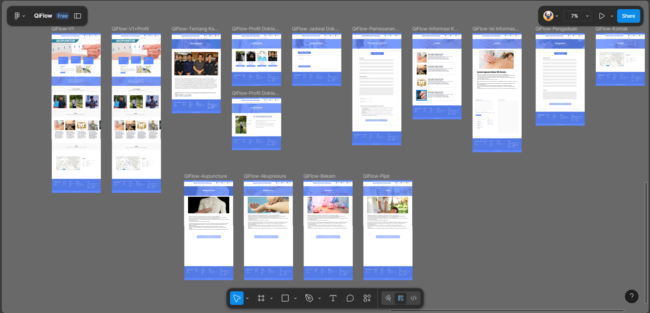
Task: Select the Text tool
Action: (333, 298)
